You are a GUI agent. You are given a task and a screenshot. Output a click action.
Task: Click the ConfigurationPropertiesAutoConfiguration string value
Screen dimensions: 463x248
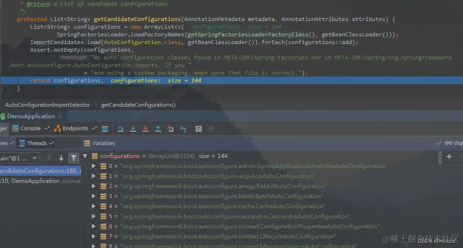coord(249,226)
